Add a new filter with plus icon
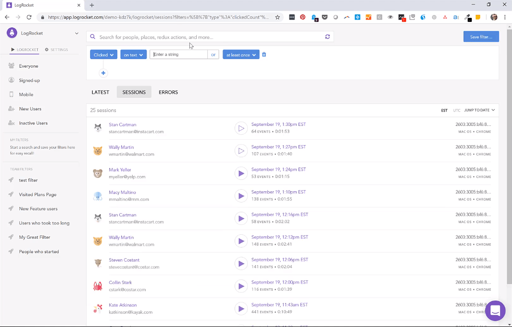The height and width of the screenshot is (327, 512). (103, 73)
